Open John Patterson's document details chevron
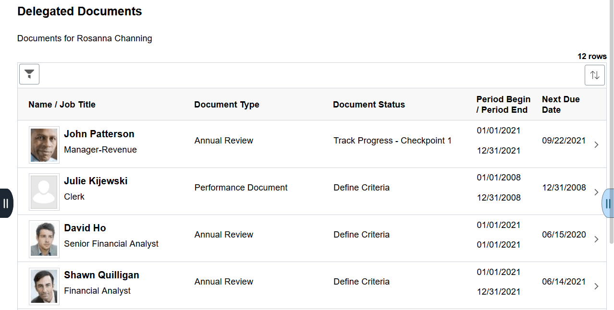This screenshot has width=614, height=310. click(596, 144)
